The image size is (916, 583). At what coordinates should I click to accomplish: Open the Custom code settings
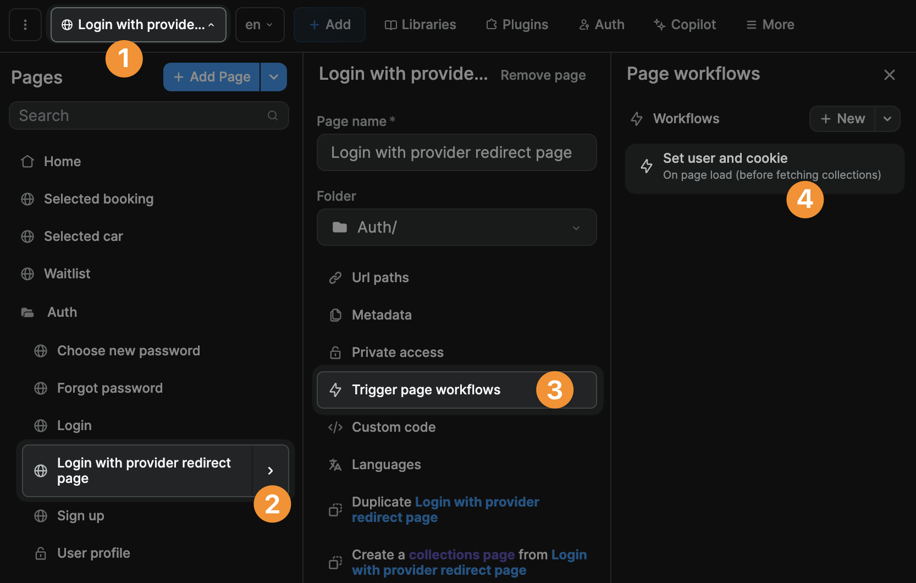[394, 427]
